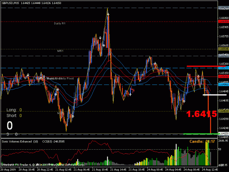The image size is (229, 172).
Task: Select the thick green horizontal line segment
Action: coord(201,134)
